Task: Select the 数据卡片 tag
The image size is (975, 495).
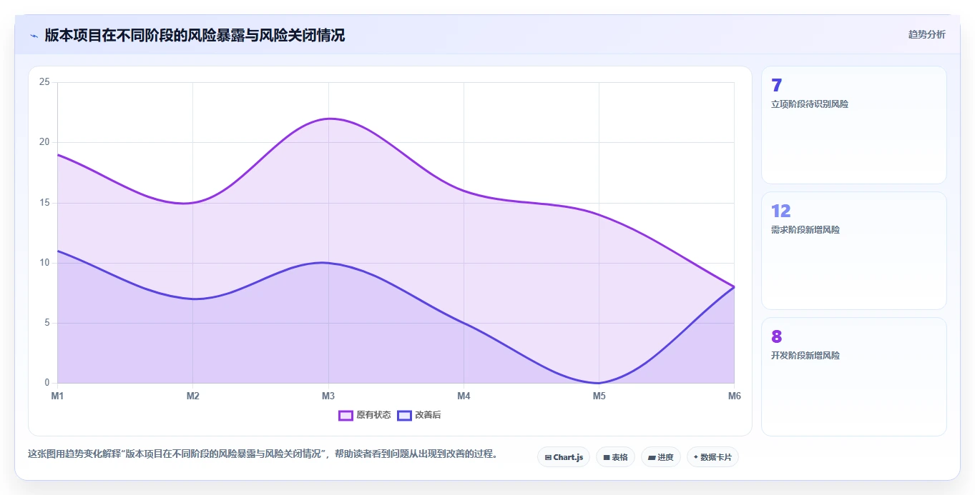Action: click(712, 457)
